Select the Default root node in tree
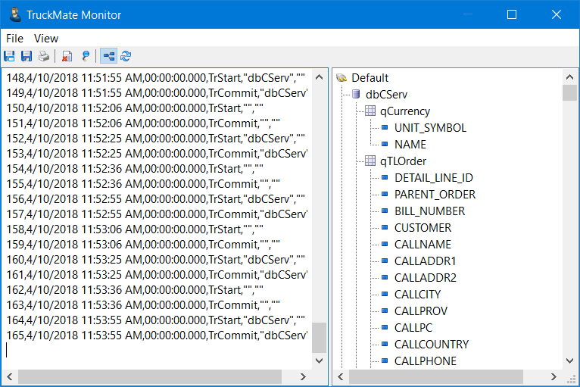 click(x=370, y=78)
